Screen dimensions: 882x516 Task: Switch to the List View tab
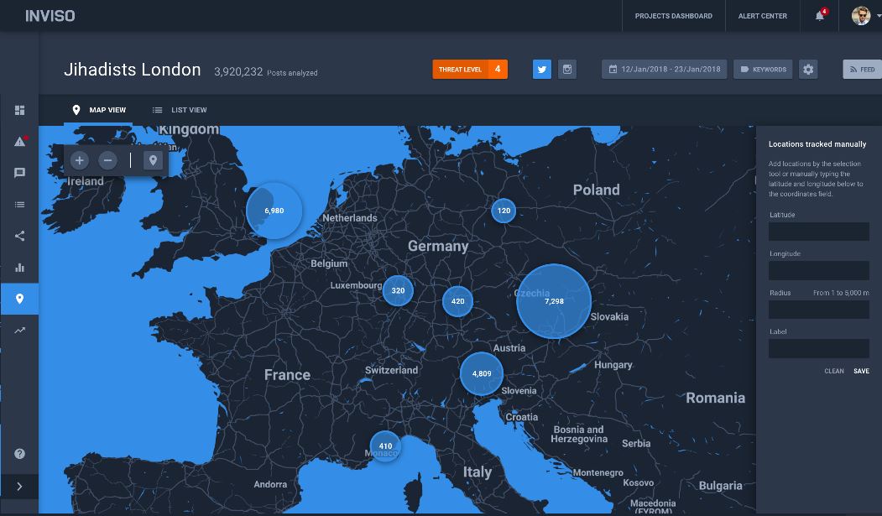(x=180, y=110)
